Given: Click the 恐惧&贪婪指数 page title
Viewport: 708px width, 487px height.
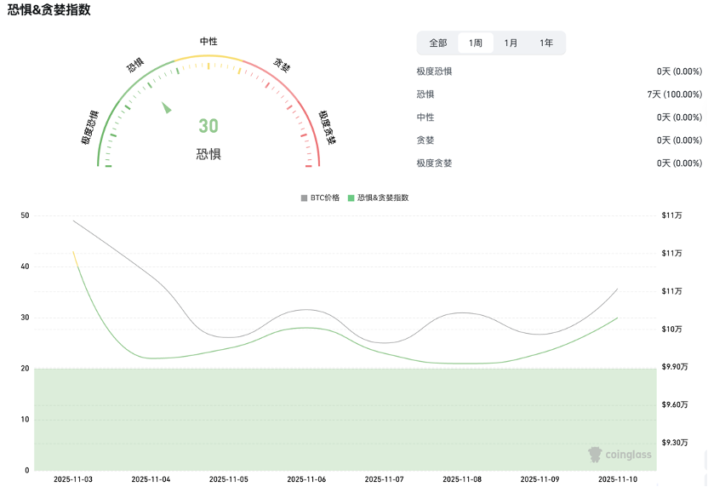Looking at the screenshot, I should (49, 10).
